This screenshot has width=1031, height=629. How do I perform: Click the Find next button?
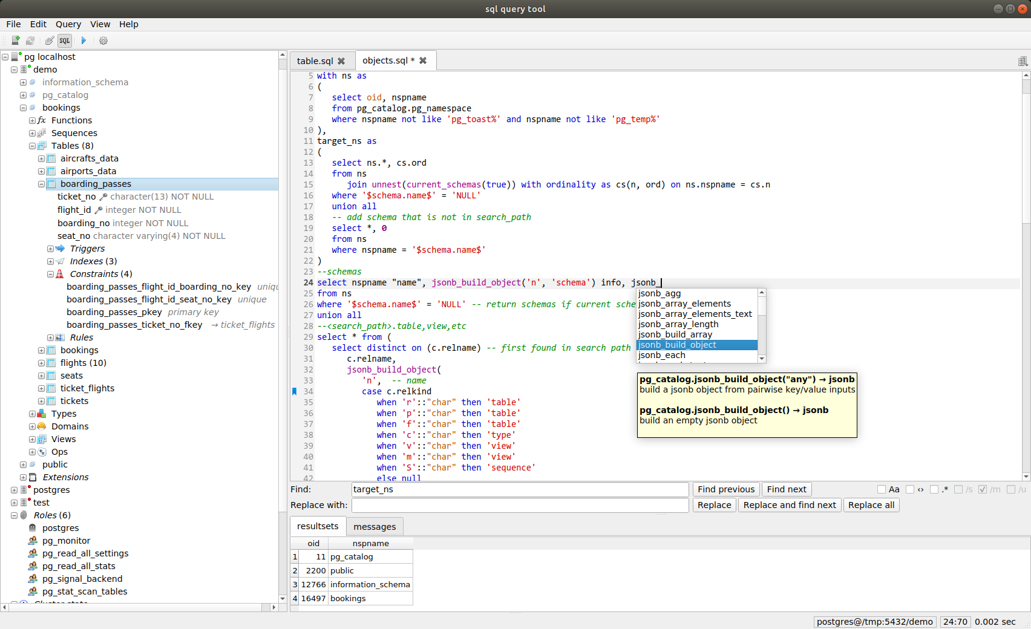pos(787,489)
